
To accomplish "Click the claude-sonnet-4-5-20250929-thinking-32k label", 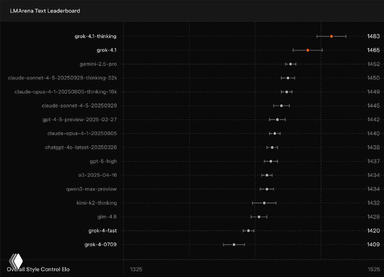I will point(62,78).
